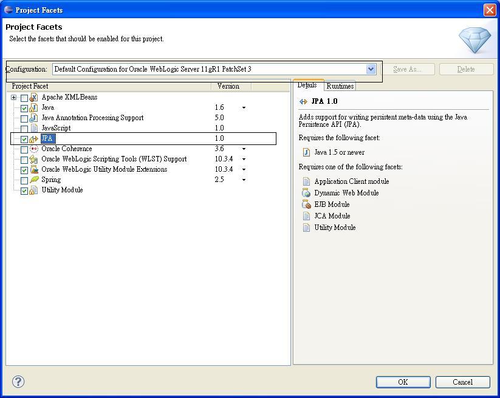Viewport: 500px width, 398px height.
Task: Click the JPA facet icon in list
Action: pos(34,139)
